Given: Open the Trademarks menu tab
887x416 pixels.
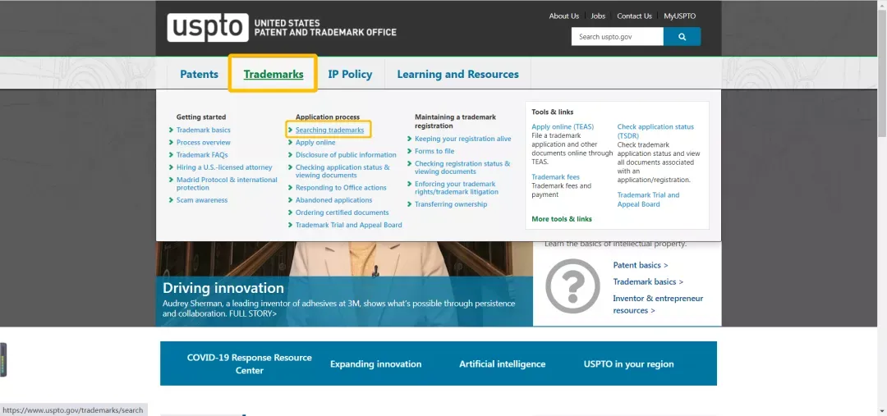Looking at the screenshot, I should click(273, 74).
